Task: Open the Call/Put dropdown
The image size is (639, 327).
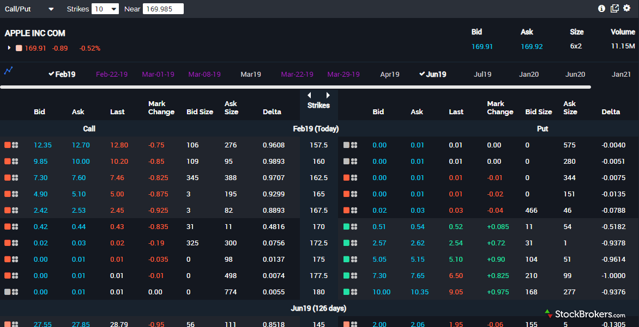Action: [29, 9]
